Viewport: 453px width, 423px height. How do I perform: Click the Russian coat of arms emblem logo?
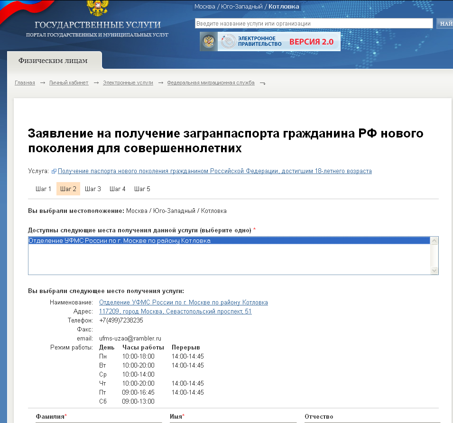coord(98,8)
